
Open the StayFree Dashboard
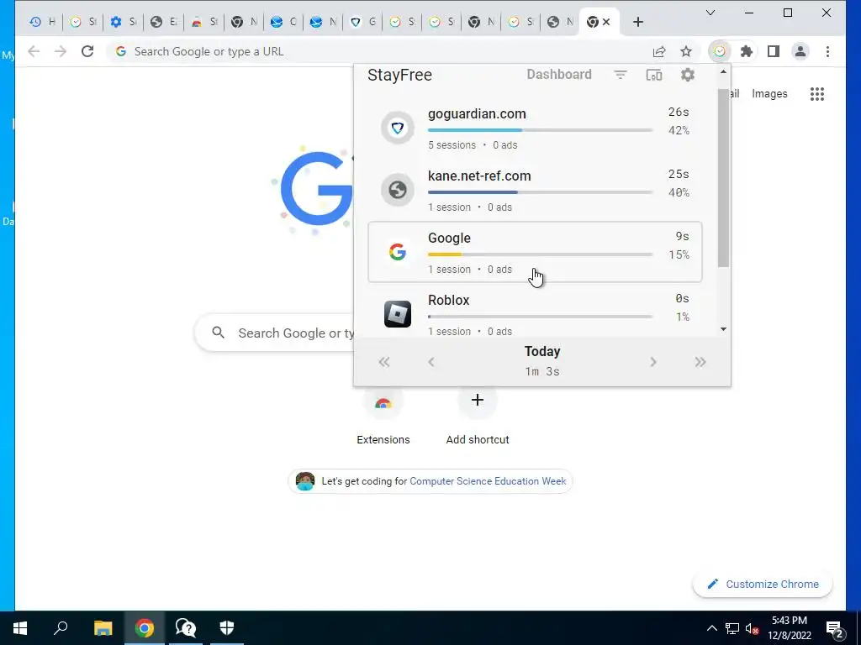click(559, 75)
